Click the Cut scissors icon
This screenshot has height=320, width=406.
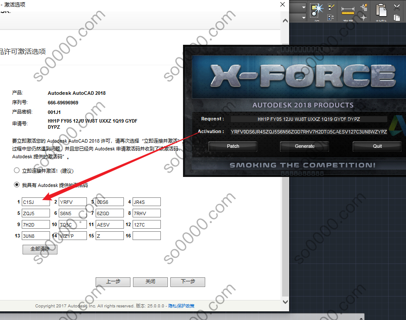click(397, 7)
